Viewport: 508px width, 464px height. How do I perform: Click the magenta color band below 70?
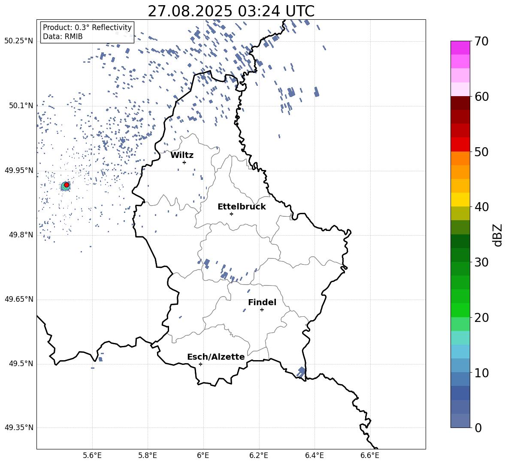click(460, 48)
